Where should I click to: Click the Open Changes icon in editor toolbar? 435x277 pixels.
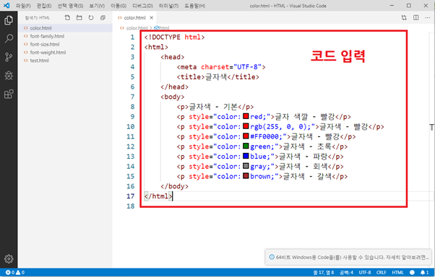[x=404, y=18]
